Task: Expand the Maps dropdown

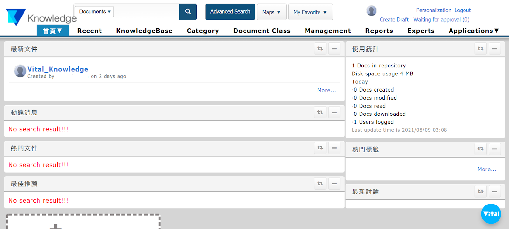Action: 271,12
